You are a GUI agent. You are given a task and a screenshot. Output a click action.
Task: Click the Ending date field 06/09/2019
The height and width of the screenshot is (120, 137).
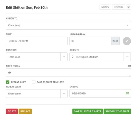point(100,94)
